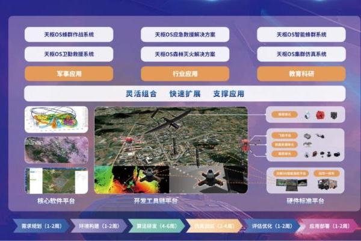Select the 教育科研 category
The image size is (361, 241).
pos(301,74)
